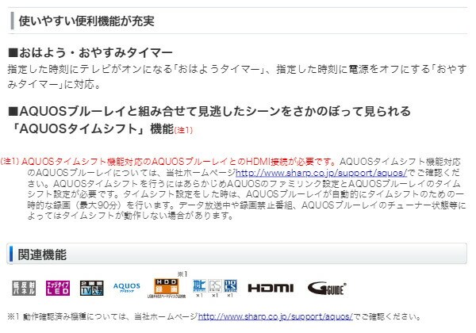The width and height of the screenshot is (476, 333).
Task: Click the AQUOS Familink logo
Action: [x=127, y=288]
